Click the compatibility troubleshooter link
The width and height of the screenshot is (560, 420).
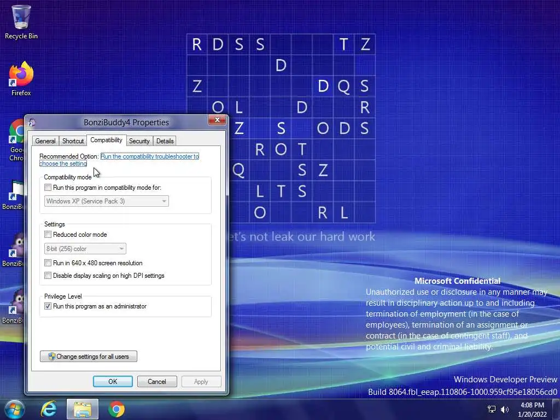150,156
